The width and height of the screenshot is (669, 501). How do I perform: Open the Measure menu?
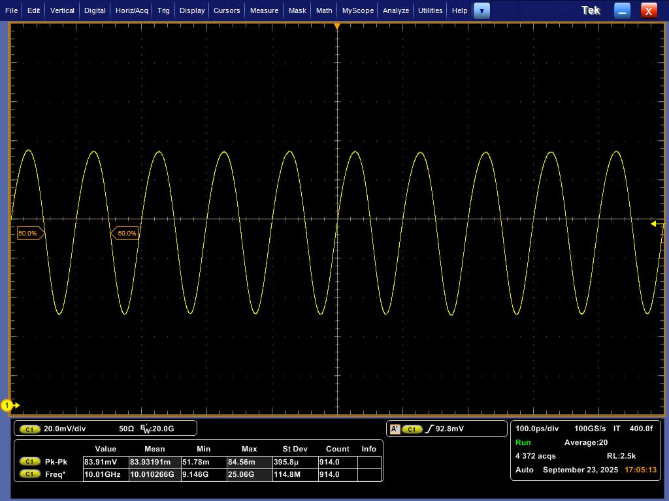[264, 10]
